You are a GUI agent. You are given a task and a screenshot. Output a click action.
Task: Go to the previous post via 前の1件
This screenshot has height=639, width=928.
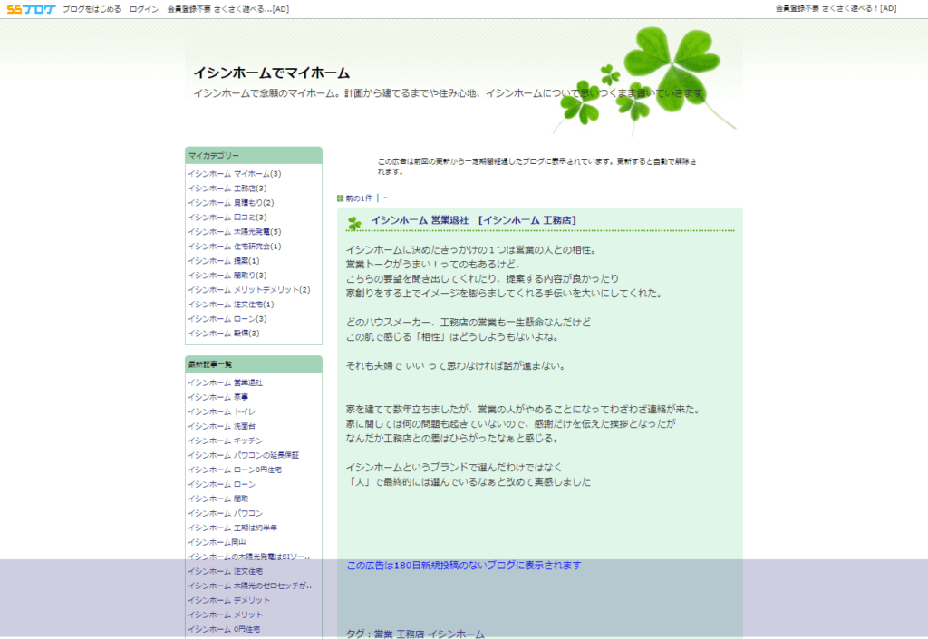359,198
